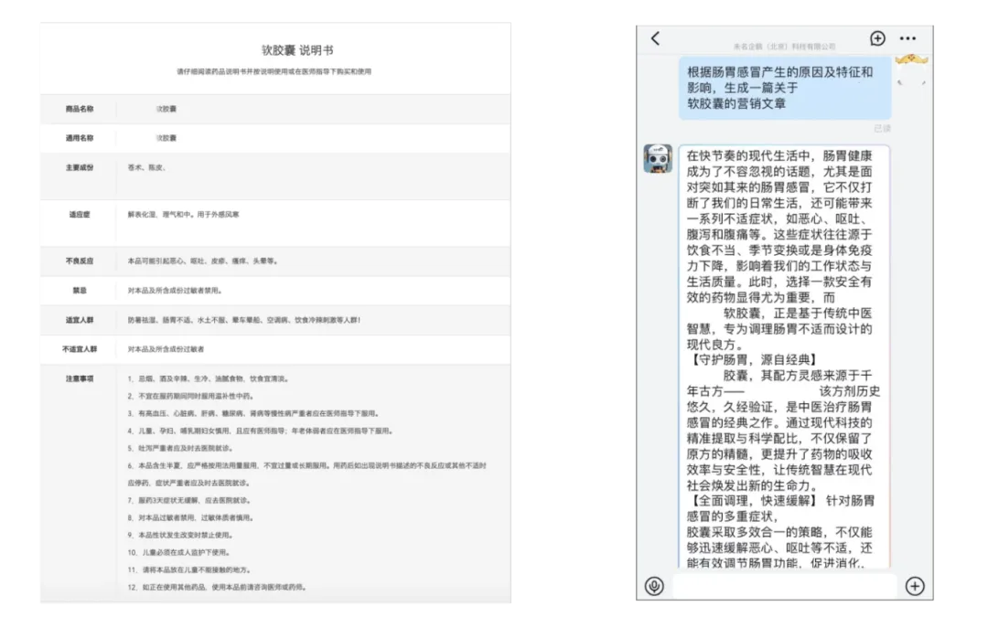Click precaution 10 '儿童必须在成人监护下使用'

(179, 553)
